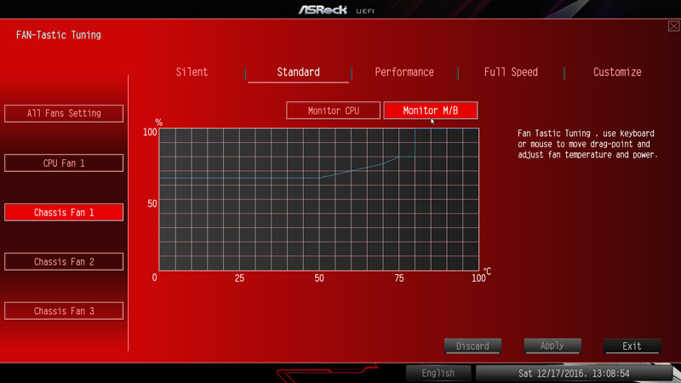Click the date and time display
The image size is (681, 383).
pyautogui.click(x=574, y=373)
